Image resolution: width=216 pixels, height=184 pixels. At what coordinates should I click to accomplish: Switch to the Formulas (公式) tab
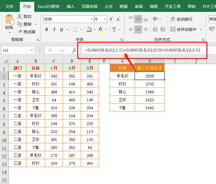pos(108,6)
